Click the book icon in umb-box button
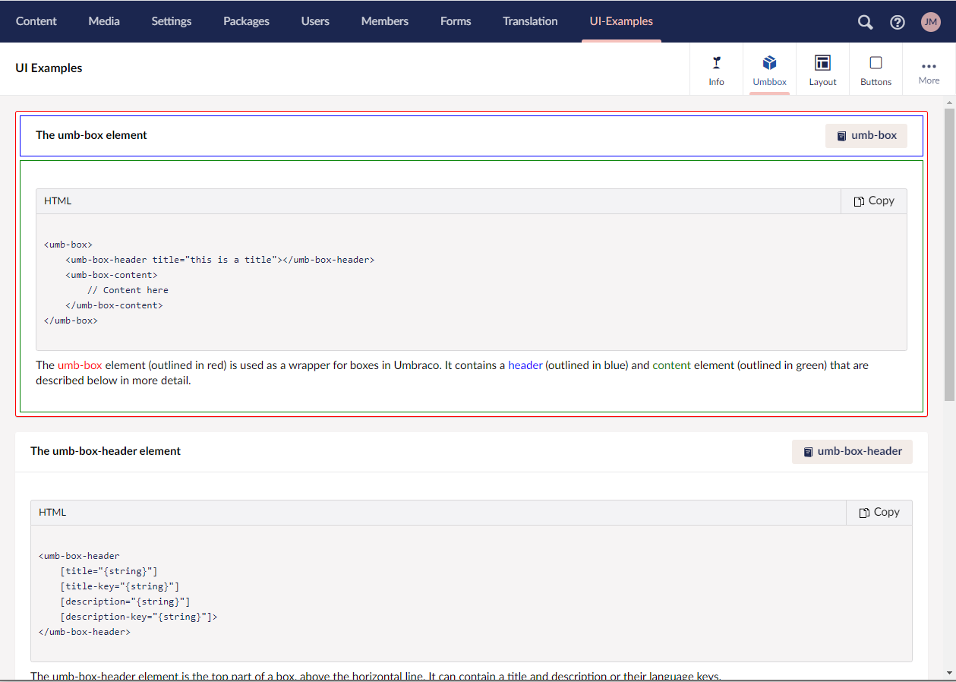956x682 pixels. click(x=841, y=136)
